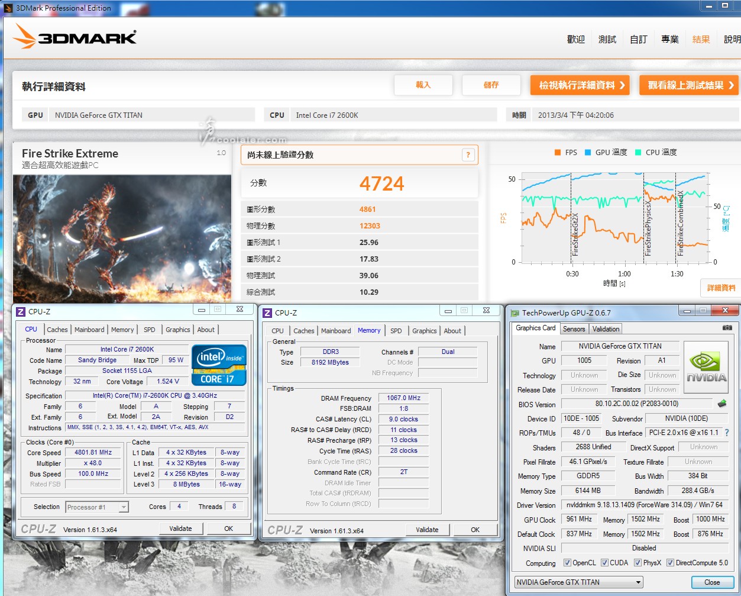741x596 pixels.
Task: Click the FireStrikeCombinedX marker on the chart
Action: [681, 223]
